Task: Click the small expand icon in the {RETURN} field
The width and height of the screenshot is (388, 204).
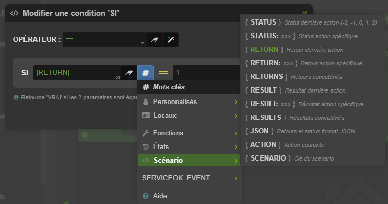Action: [118, 77]
